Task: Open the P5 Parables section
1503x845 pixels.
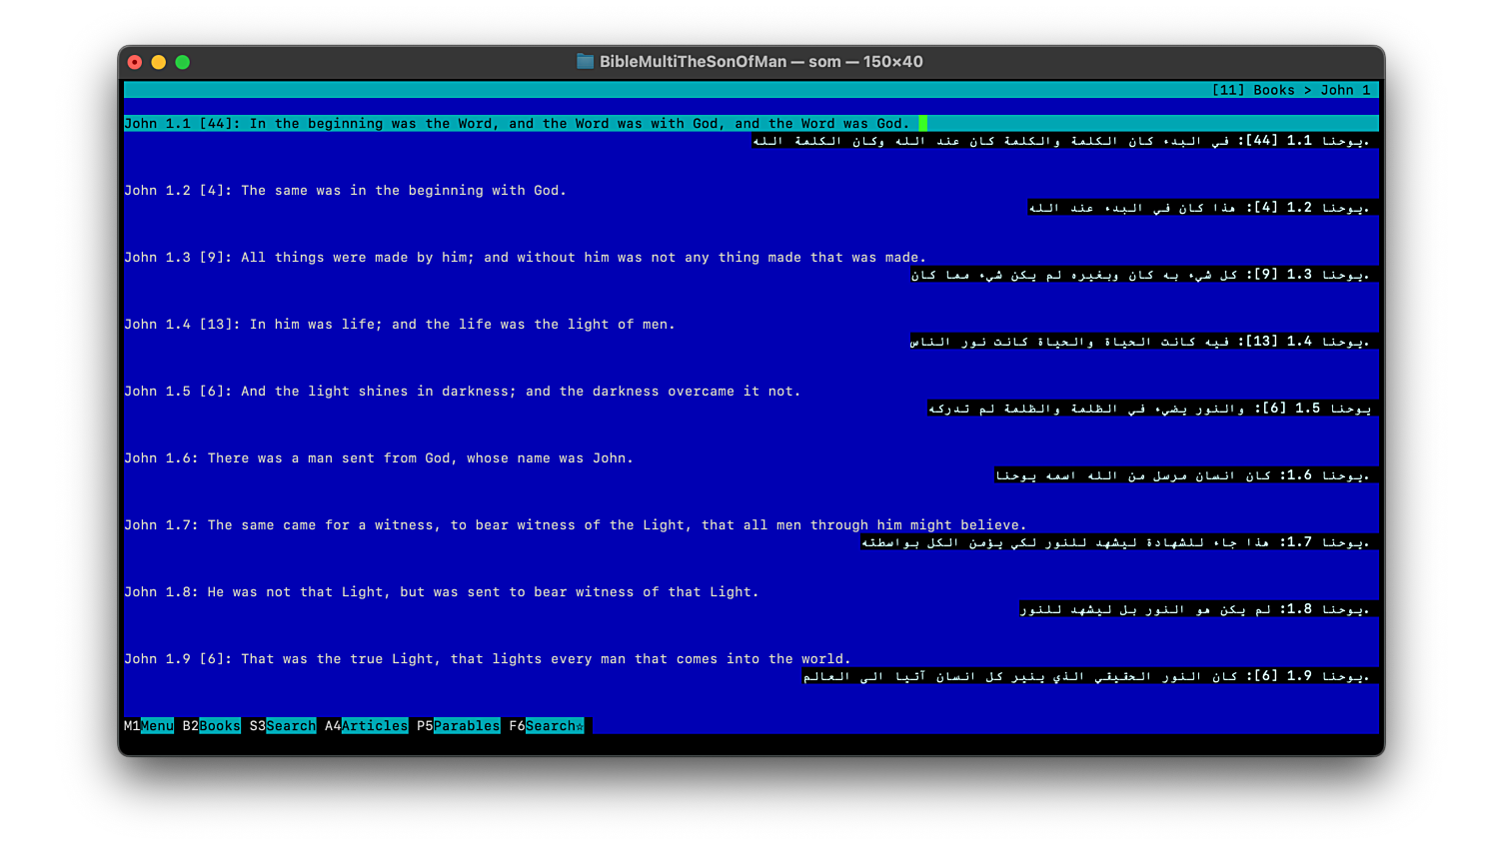Action: point(459,726)
